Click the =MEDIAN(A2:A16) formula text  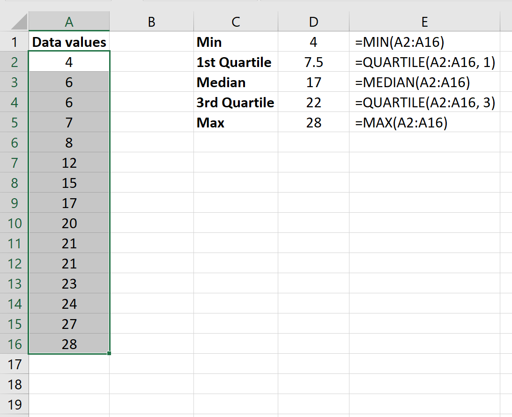(412, 82)
